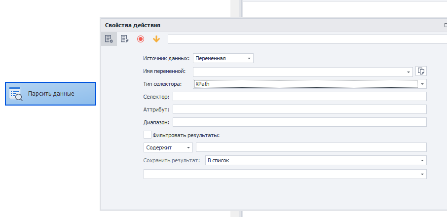Click the panel window button top-right corner
The image size is (447, 217).
click(446, 25)
